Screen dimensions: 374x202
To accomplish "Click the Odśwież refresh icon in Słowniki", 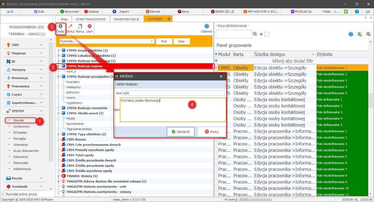I will (207, 26).
